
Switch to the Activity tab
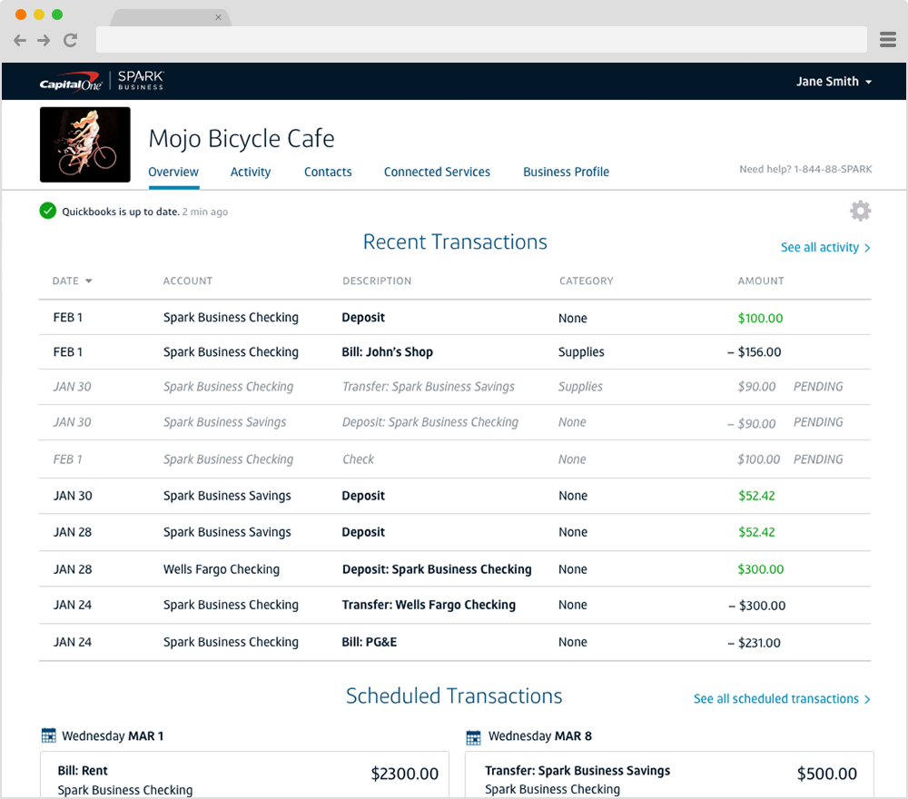click(251, 172)
